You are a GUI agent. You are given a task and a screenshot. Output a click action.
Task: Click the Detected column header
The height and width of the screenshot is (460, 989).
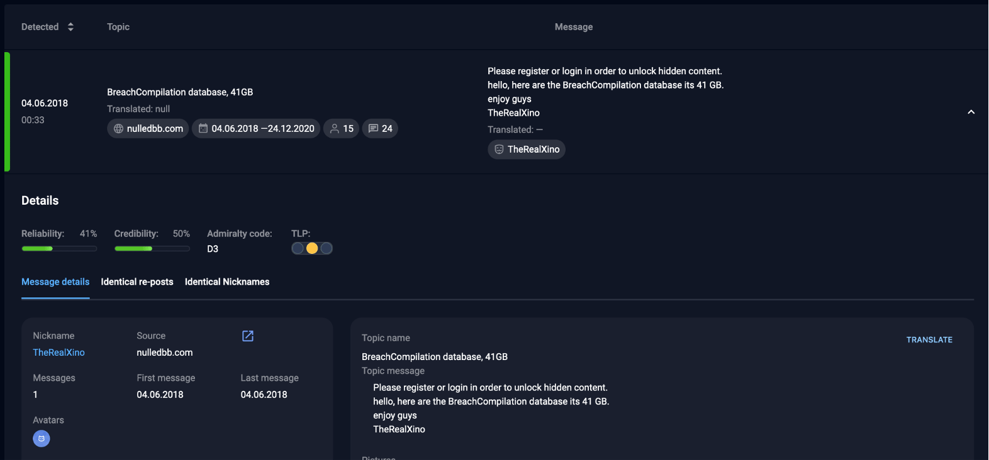click(40, 27)
